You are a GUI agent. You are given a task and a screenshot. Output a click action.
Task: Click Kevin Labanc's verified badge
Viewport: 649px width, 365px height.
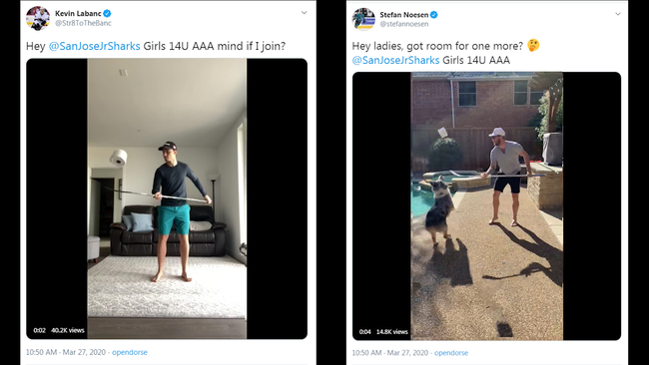(107, 14)
